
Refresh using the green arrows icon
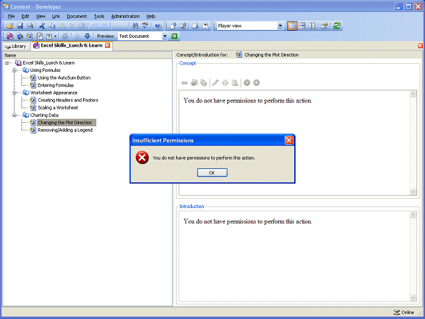337,26
